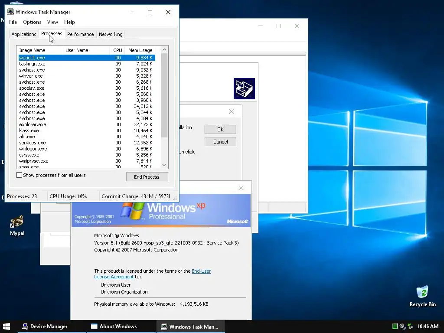Switch to the Performance tab

pos(80,34)
